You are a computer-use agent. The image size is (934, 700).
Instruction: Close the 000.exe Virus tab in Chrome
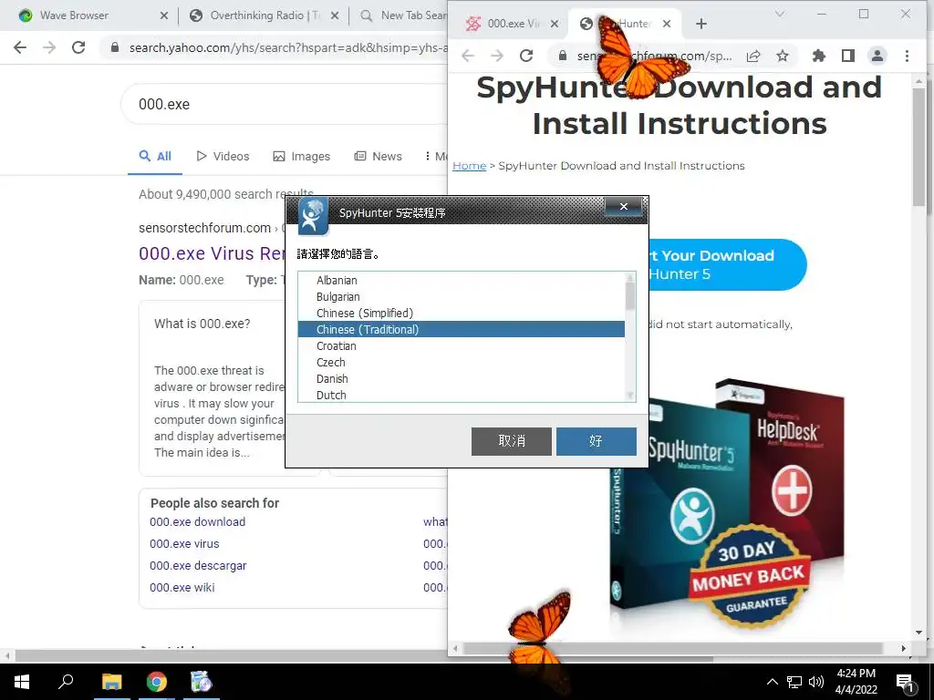point(554,24)
